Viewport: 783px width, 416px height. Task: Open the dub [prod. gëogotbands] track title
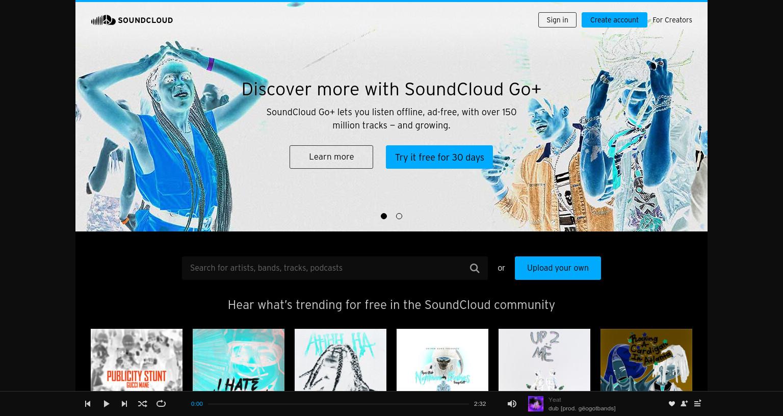click(582, 408)
